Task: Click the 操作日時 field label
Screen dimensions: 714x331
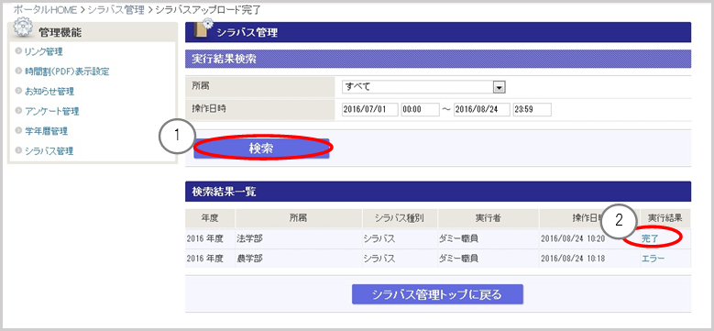Action: click(x=209, y=108)
